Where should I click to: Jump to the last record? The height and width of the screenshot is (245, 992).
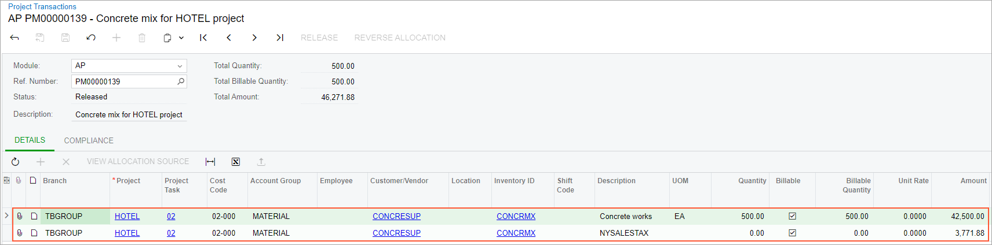point(280,38)
